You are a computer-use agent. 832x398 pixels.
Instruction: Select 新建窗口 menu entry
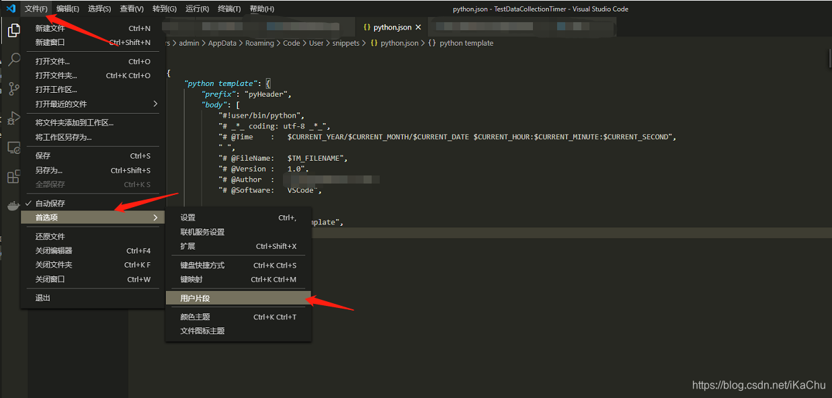[x=93, y=42]
